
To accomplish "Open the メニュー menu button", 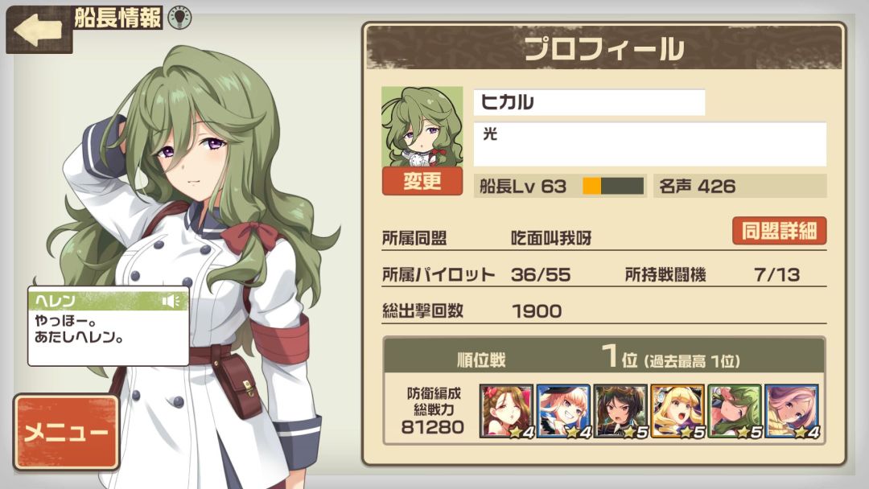I will (x=67, y=432).
